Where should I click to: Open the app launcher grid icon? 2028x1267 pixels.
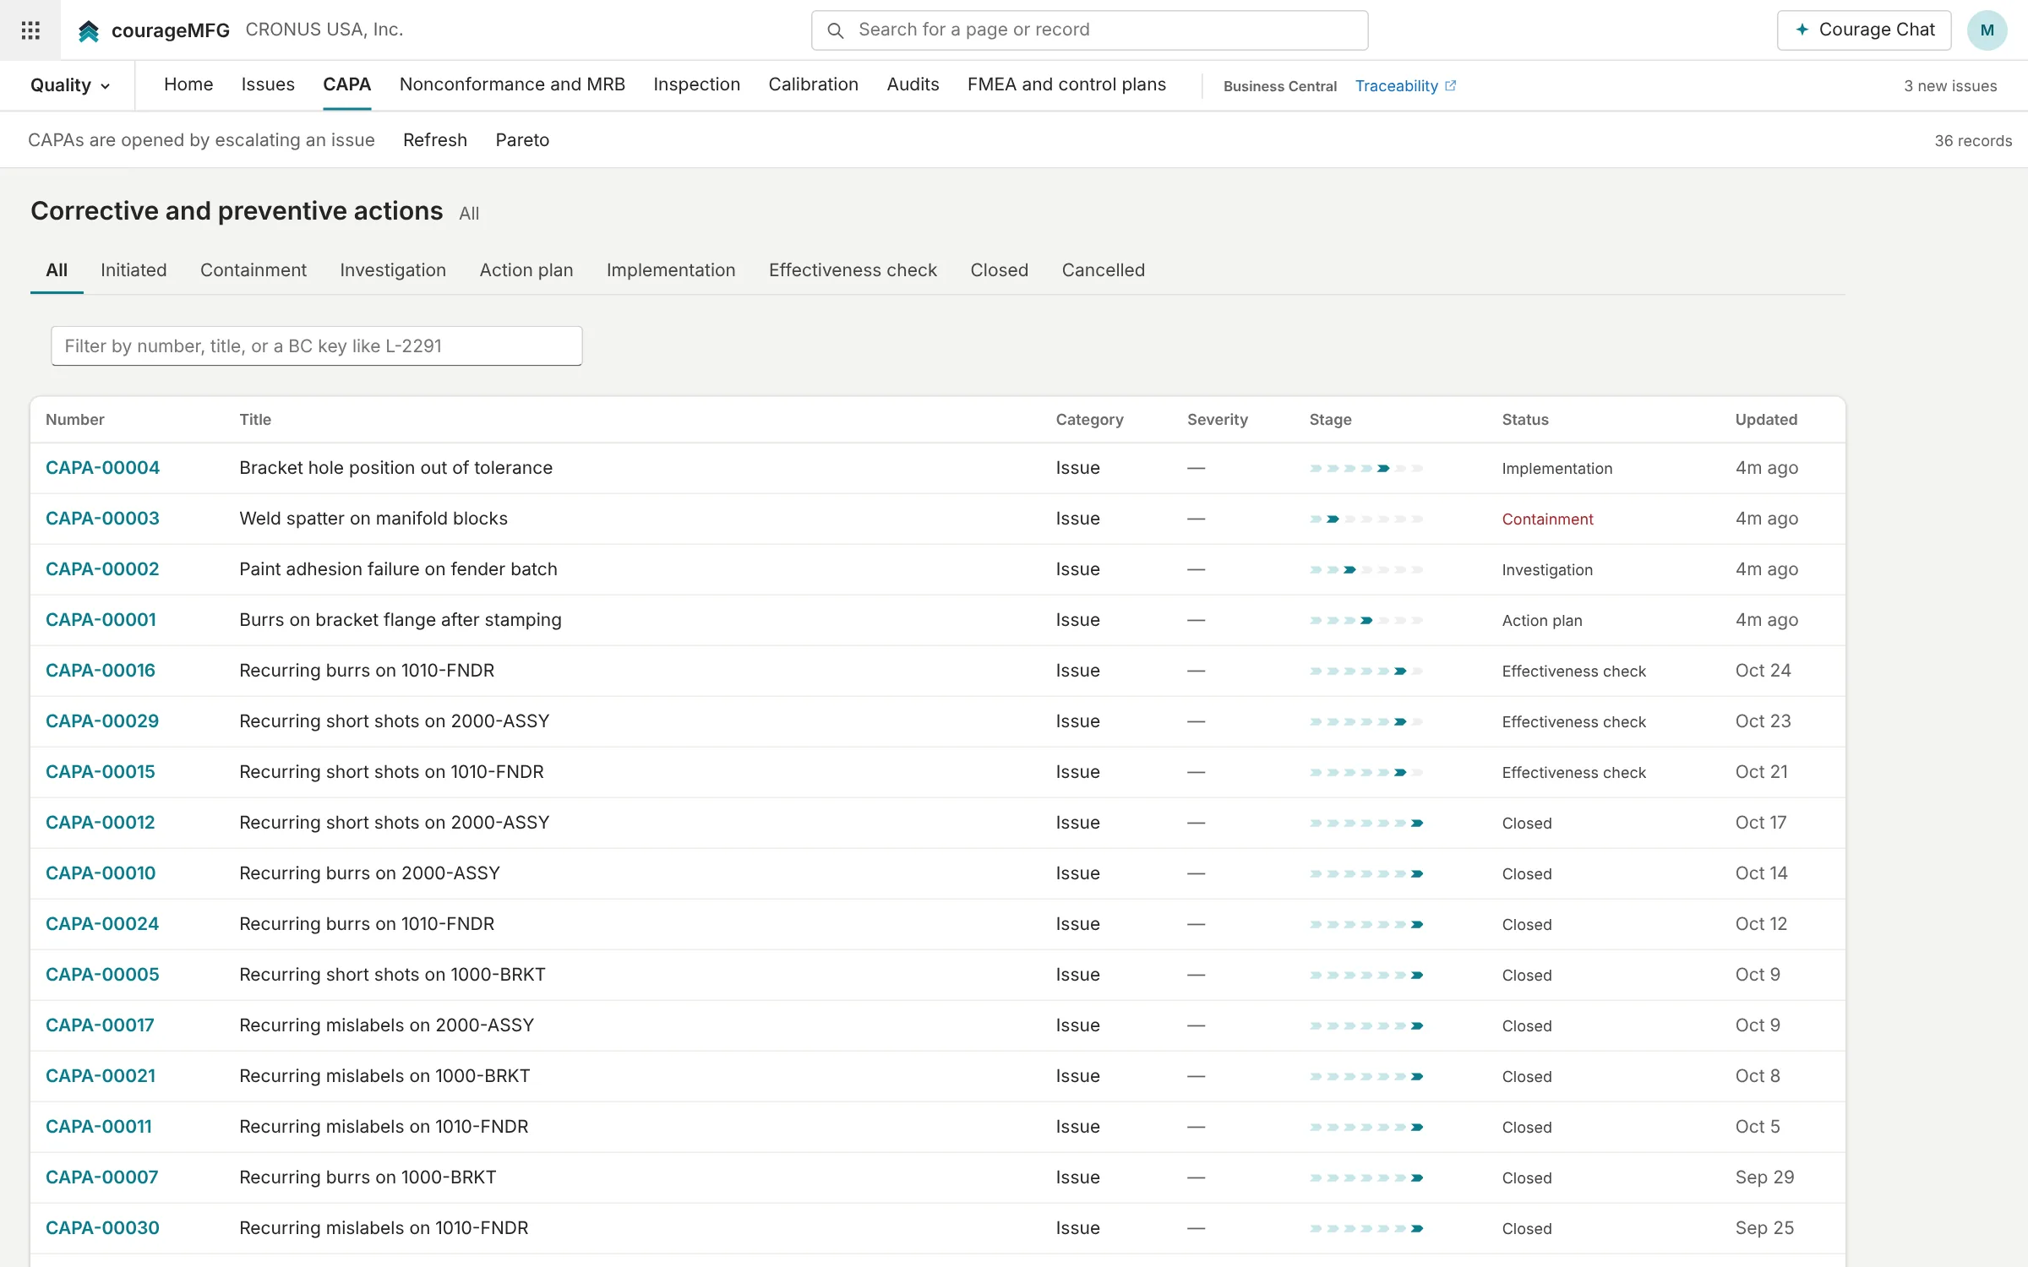[x=30, y=30]
